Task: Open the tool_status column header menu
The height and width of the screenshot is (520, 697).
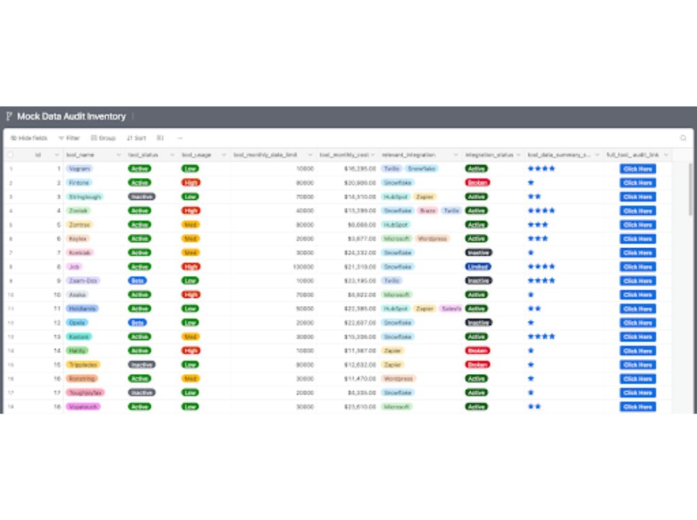Action: [172, 155]
